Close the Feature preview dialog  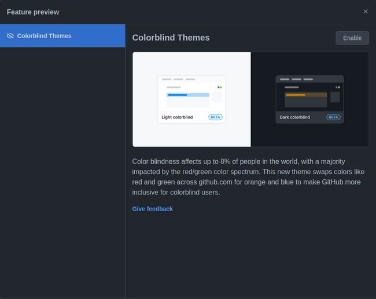pos(365,12)
